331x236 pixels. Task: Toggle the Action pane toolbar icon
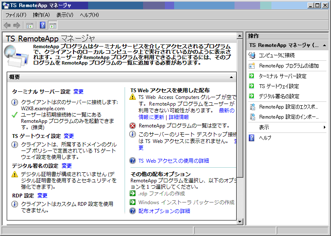click(52, 26)
